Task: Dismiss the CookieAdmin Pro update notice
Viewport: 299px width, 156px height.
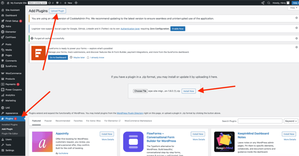Action: pyautogui.click(x=296, y=18)
